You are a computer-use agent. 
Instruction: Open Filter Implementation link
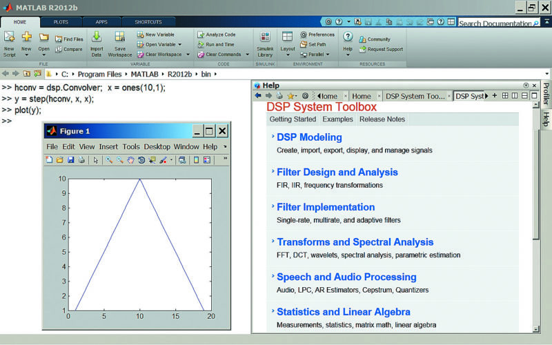click(326, 207)
